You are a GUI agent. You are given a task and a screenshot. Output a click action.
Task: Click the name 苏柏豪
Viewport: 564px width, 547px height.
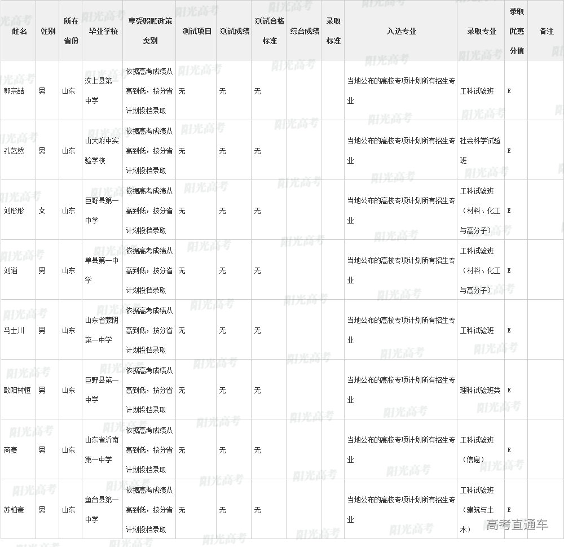(15, 510)
